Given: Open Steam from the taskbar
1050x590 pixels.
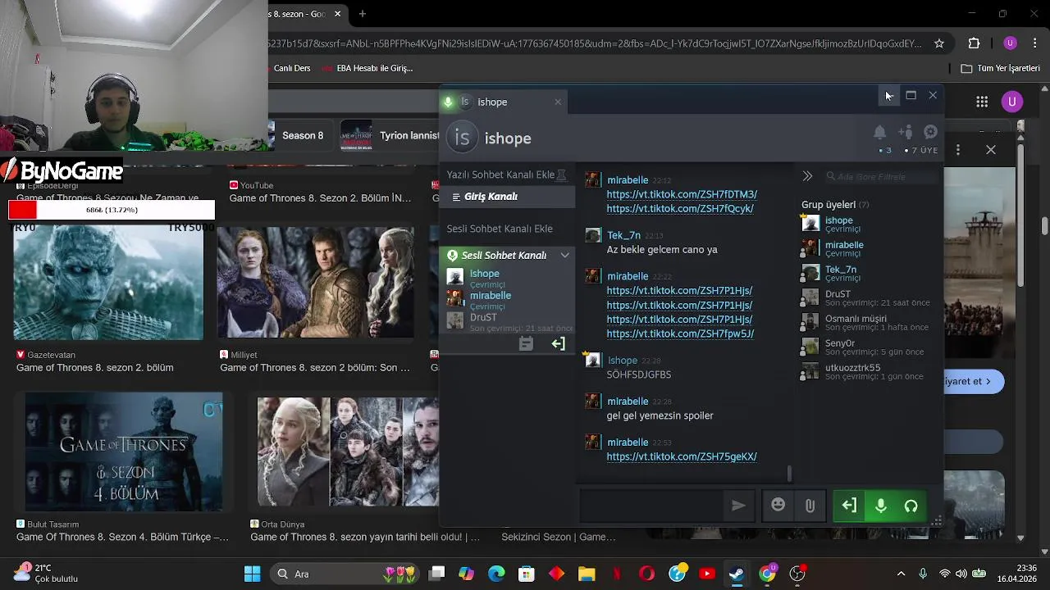Looking at the screenshot, I should [737, 574].
